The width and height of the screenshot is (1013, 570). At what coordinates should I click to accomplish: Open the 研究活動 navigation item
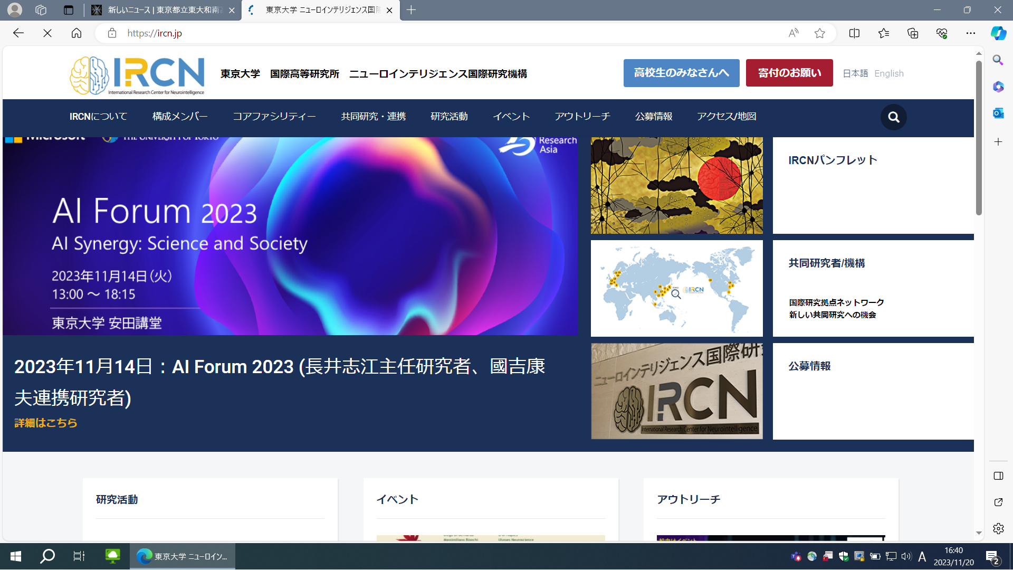(449, 117)
